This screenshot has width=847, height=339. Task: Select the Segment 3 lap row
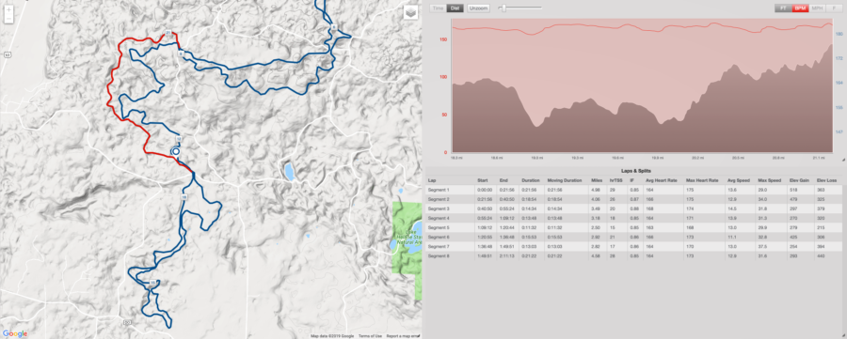click(633, 208)
